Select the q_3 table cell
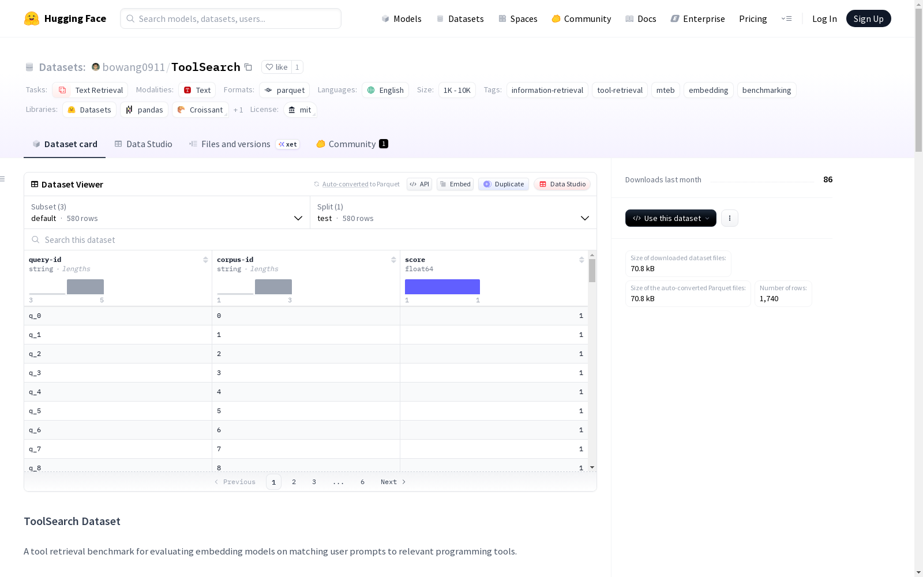923x577 pixels. pyautogui.click(x=118, y=373)
